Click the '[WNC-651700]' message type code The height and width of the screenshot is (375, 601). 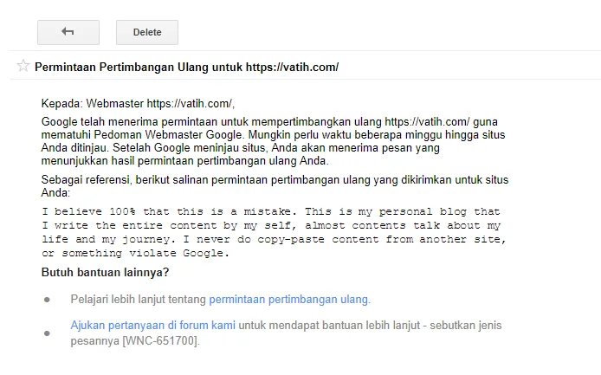click(x=160, y=340)
